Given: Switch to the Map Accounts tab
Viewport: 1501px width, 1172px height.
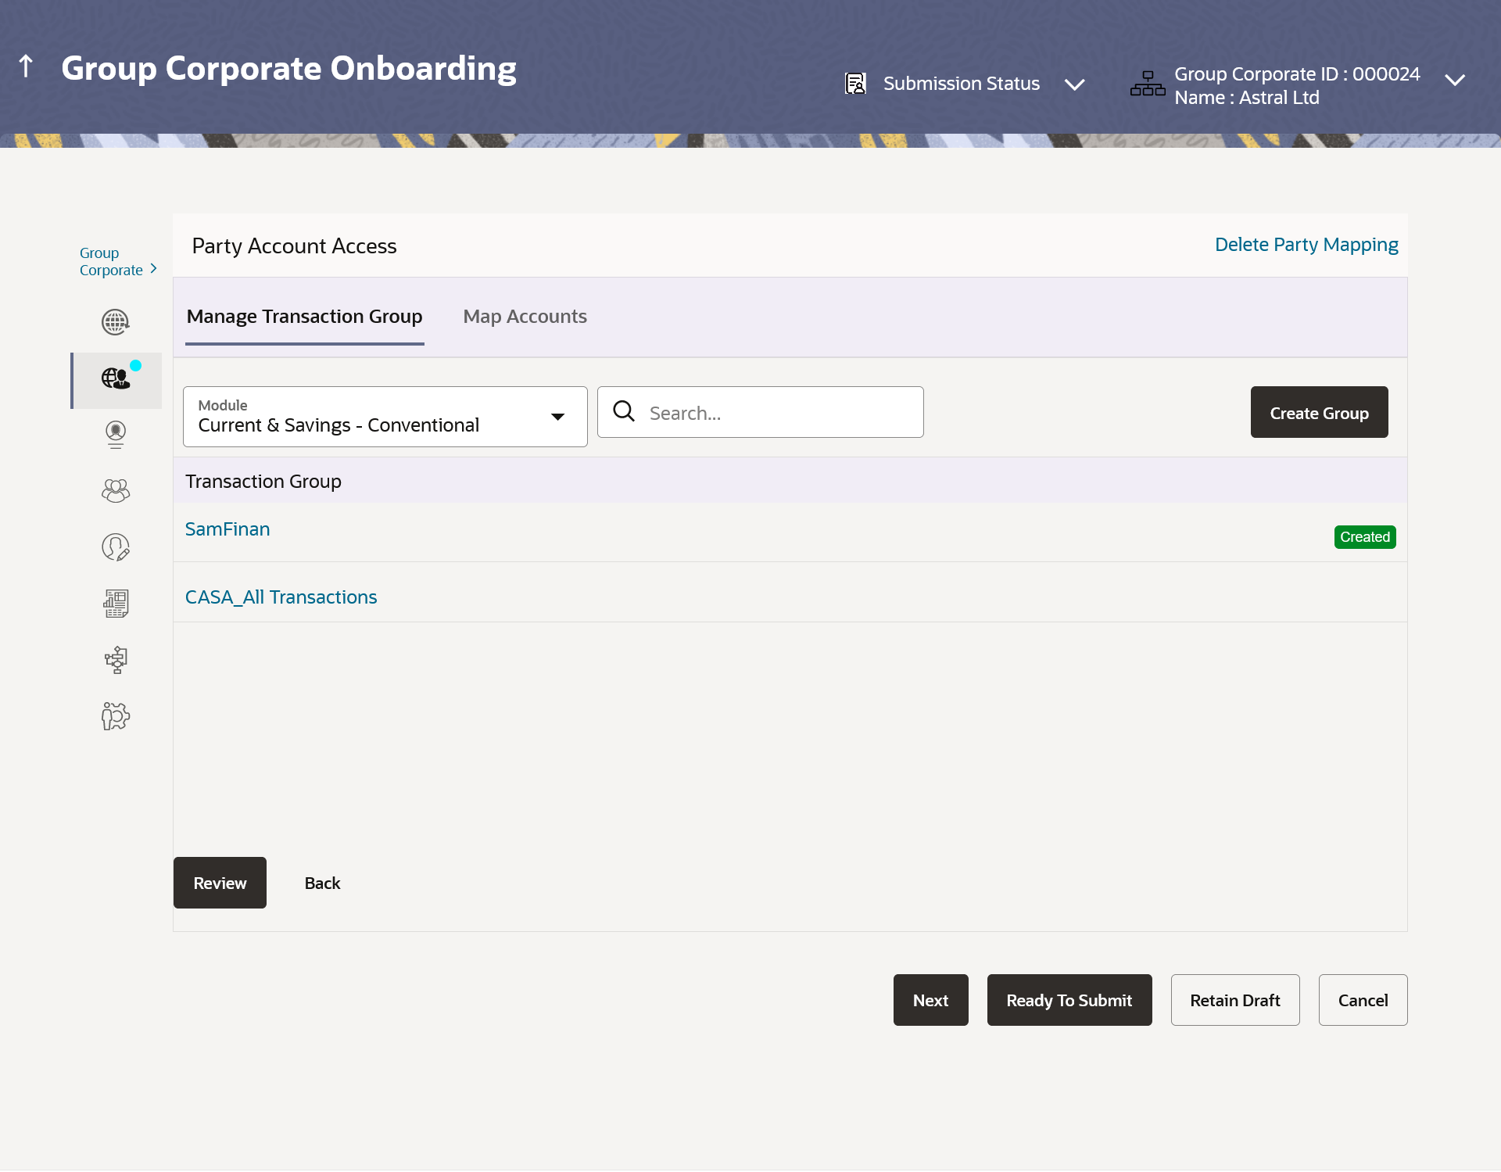Looking at the screenshot, I should coord(525,317).
